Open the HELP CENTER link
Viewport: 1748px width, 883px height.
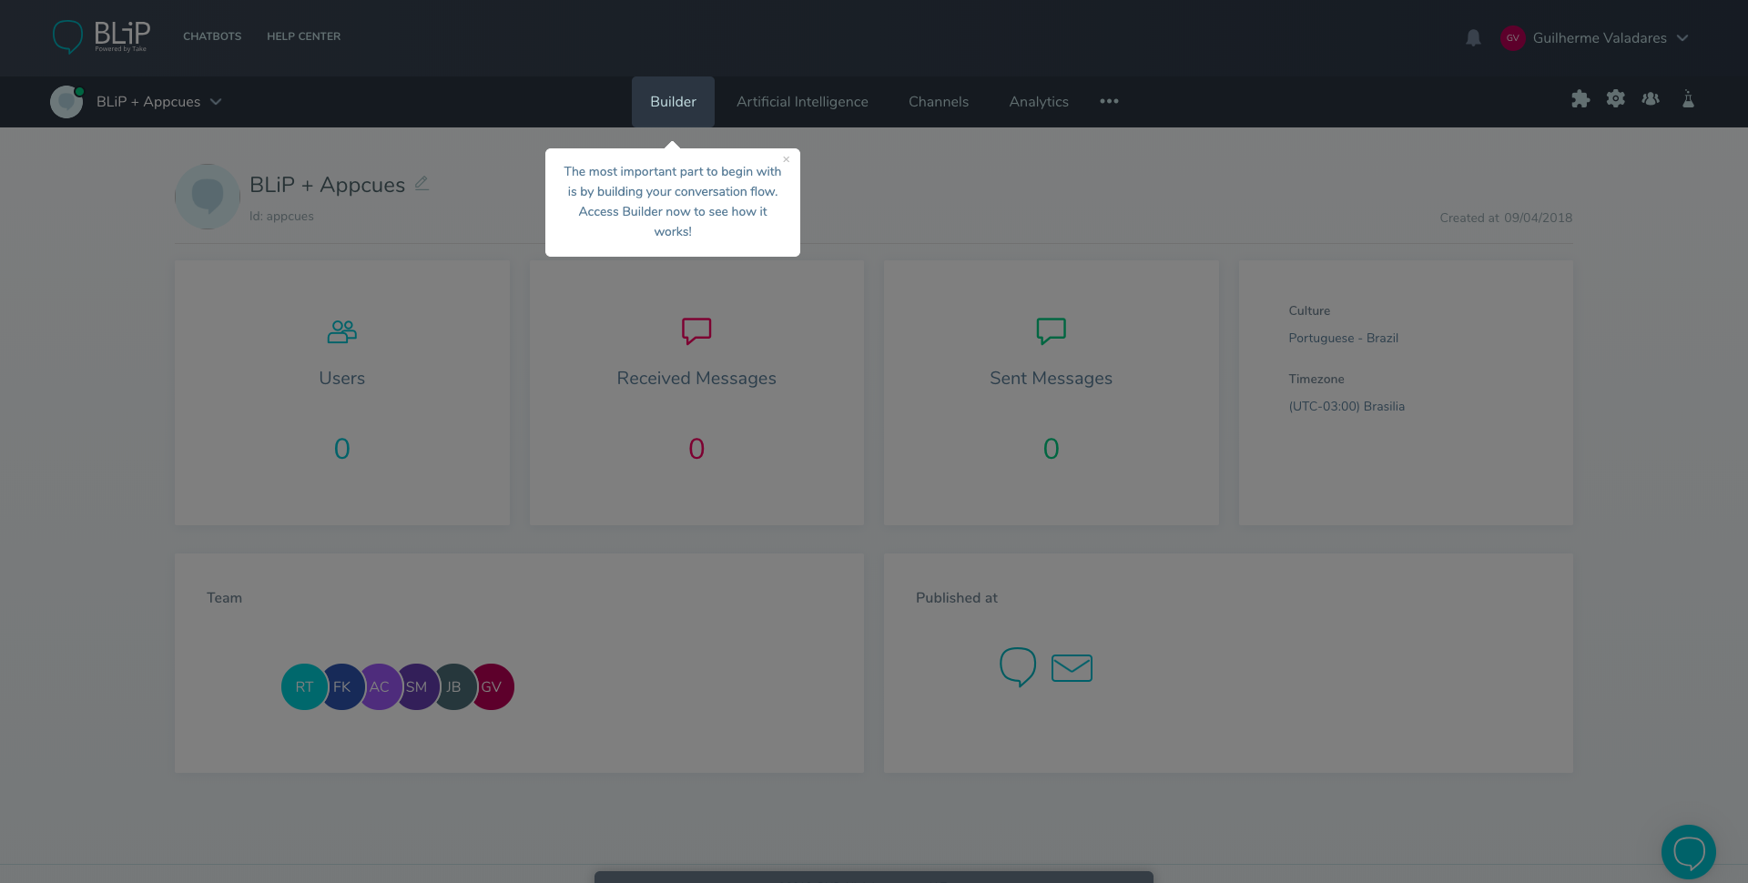click(x=303, y=36)
